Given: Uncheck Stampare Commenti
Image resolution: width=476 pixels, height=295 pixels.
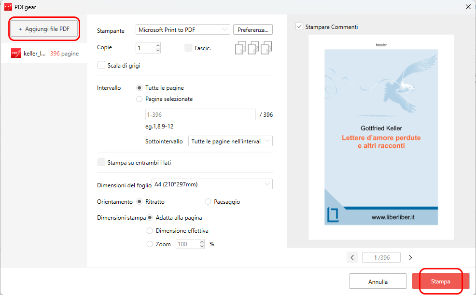Looking at the screenshot, I should pyautogui.click(x=300, y=27).
